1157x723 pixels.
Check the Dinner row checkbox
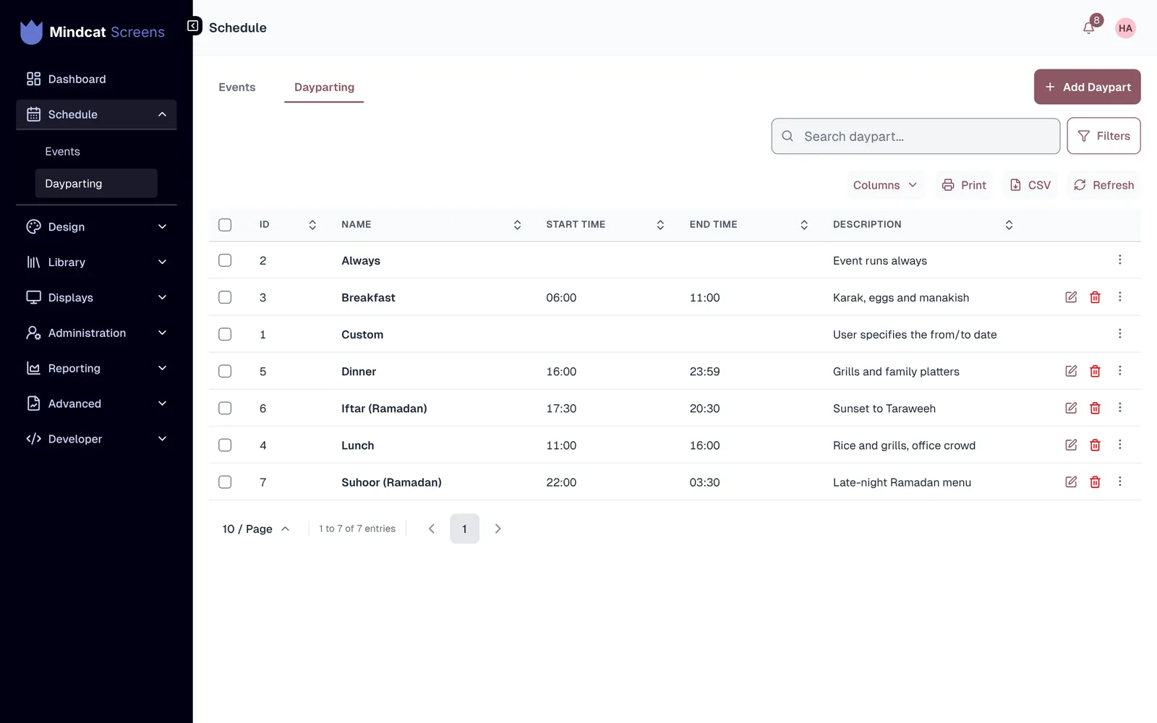click(x=225, y=371)
